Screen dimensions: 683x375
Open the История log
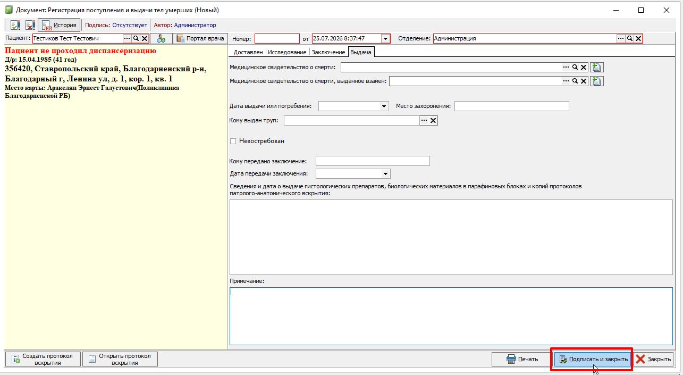pyautogui.click(x=59, y=25)
